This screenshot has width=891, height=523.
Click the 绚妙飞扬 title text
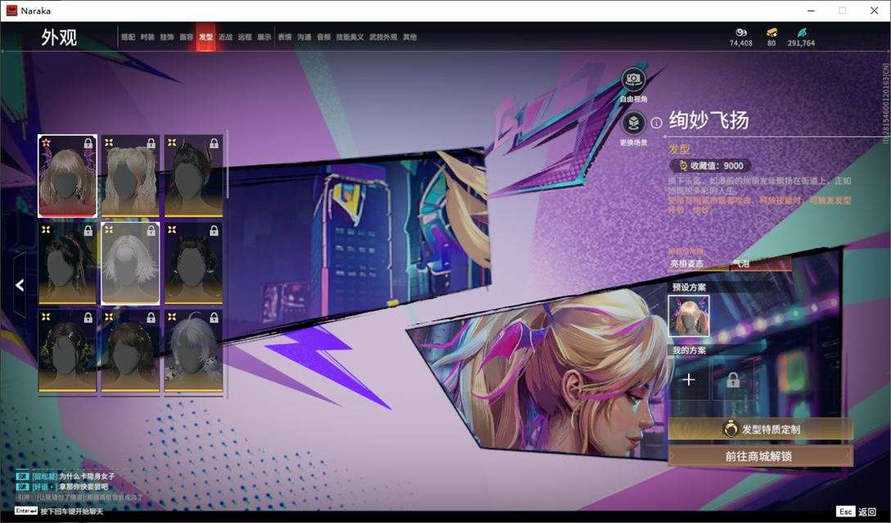pyautogui.click(x=709, y=120)
